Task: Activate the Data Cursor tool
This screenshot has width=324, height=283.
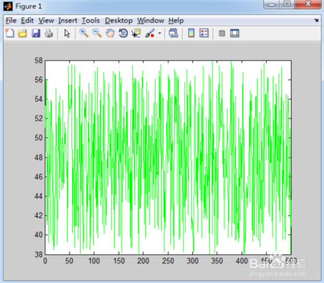Action: click(136, 33)
